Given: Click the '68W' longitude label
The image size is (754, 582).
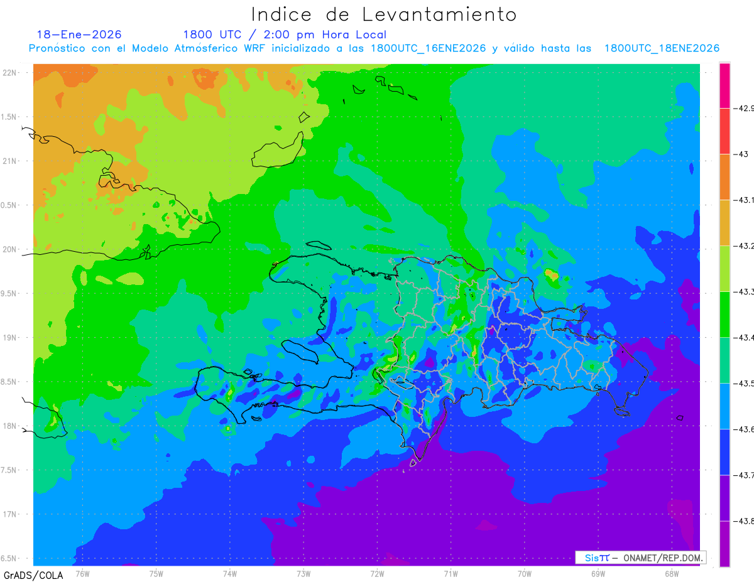Looking at the screenshot, I should (672, 573).
